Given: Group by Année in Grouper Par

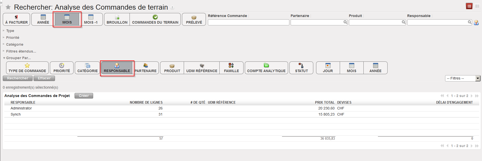Looking at the screenshot, I should [375, 68].
